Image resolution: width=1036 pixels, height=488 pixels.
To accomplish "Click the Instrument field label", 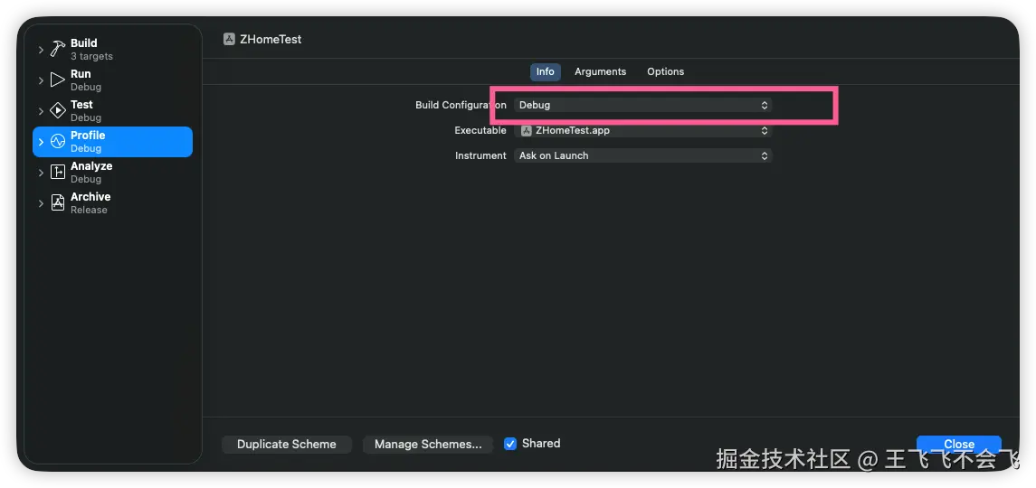I will click(480, 155).
